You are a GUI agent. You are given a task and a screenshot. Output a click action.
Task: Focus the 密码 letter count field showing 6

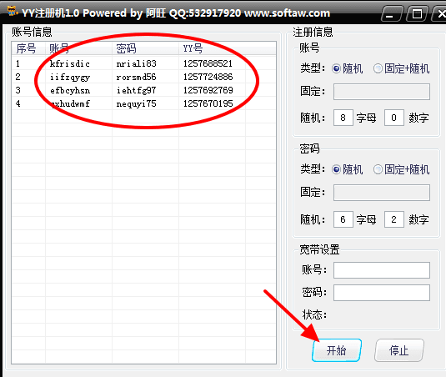click(343, 219)
